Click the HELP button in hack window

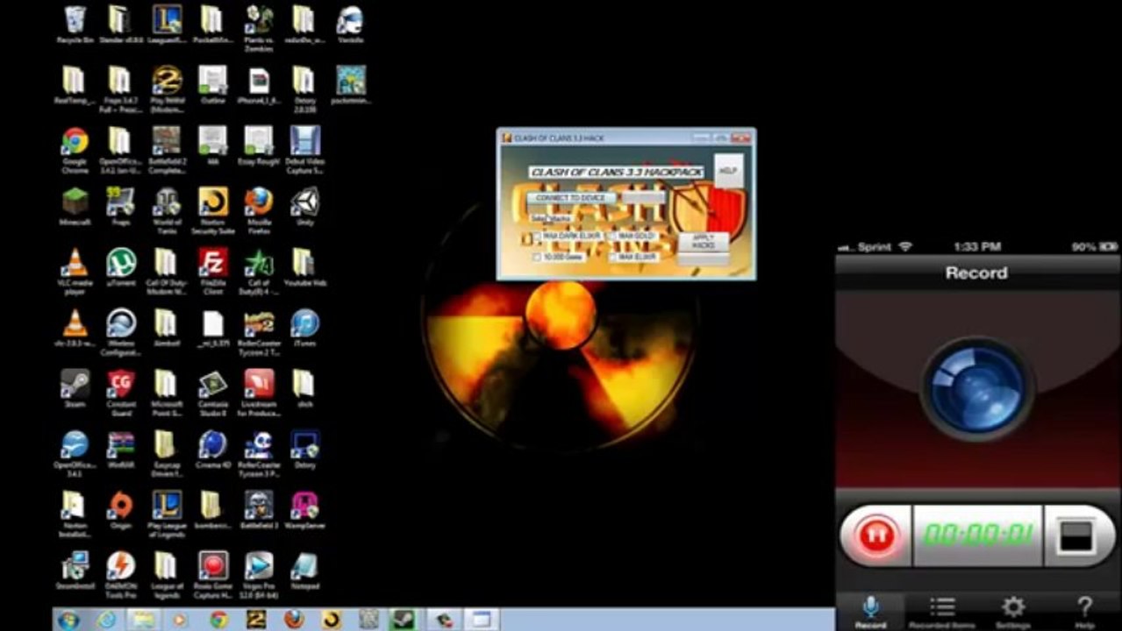(x=727, y=171)
